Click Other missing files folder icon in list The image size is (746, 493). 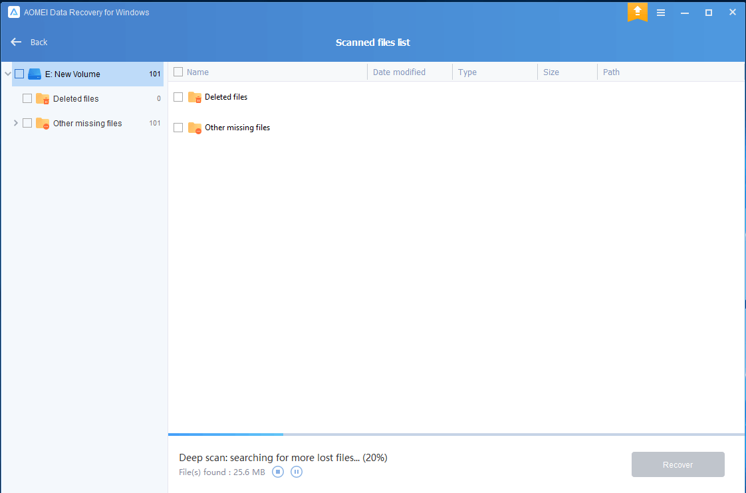195,128
